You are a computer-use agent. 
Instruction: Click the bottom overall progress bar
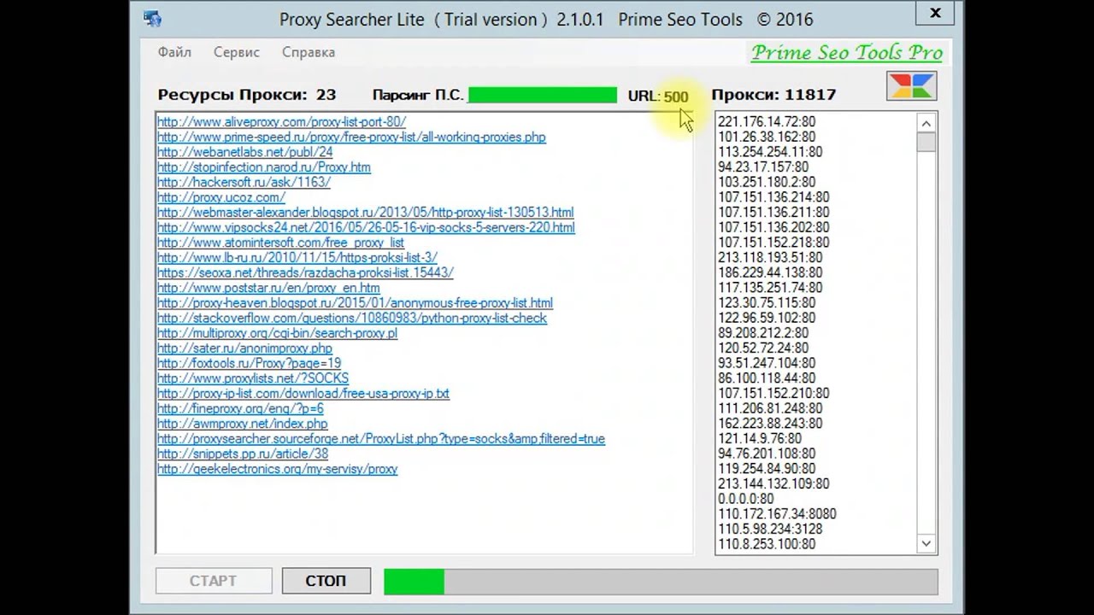(x=661, y=582)
